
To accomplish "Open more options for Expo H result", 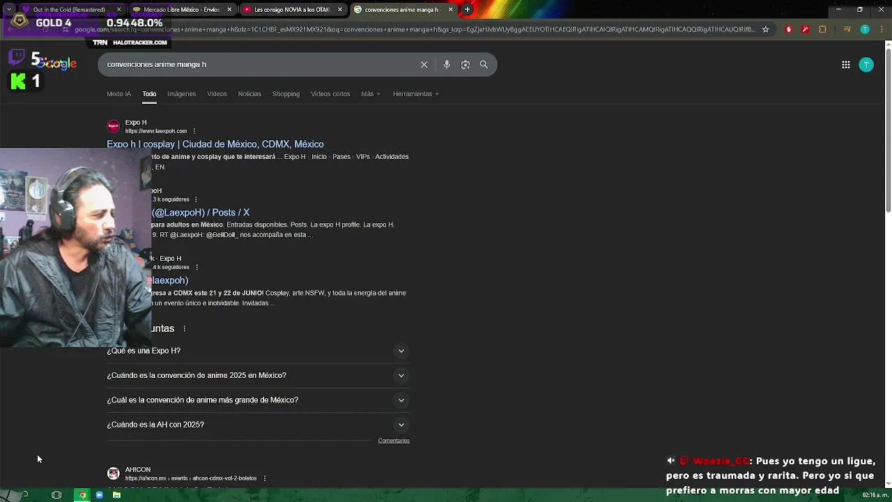I will tap(194, 131).
